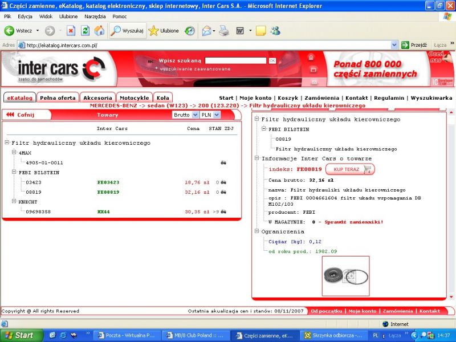The image size is (456, 342).
Task: Click Sprawdź zamienniki! link
Action: click(x=354, y=222)
